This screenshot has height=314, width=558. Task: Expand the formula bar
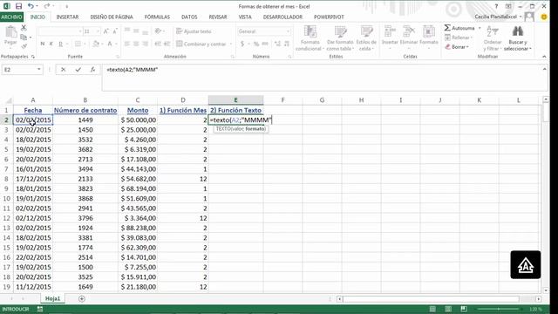(x=544, y=69)
